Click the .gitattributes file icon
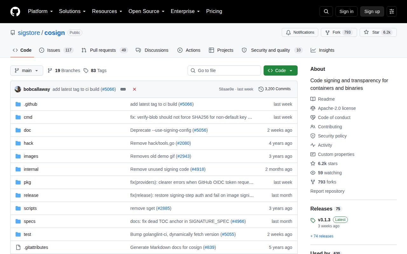407x254 pixels. point(18,247)
